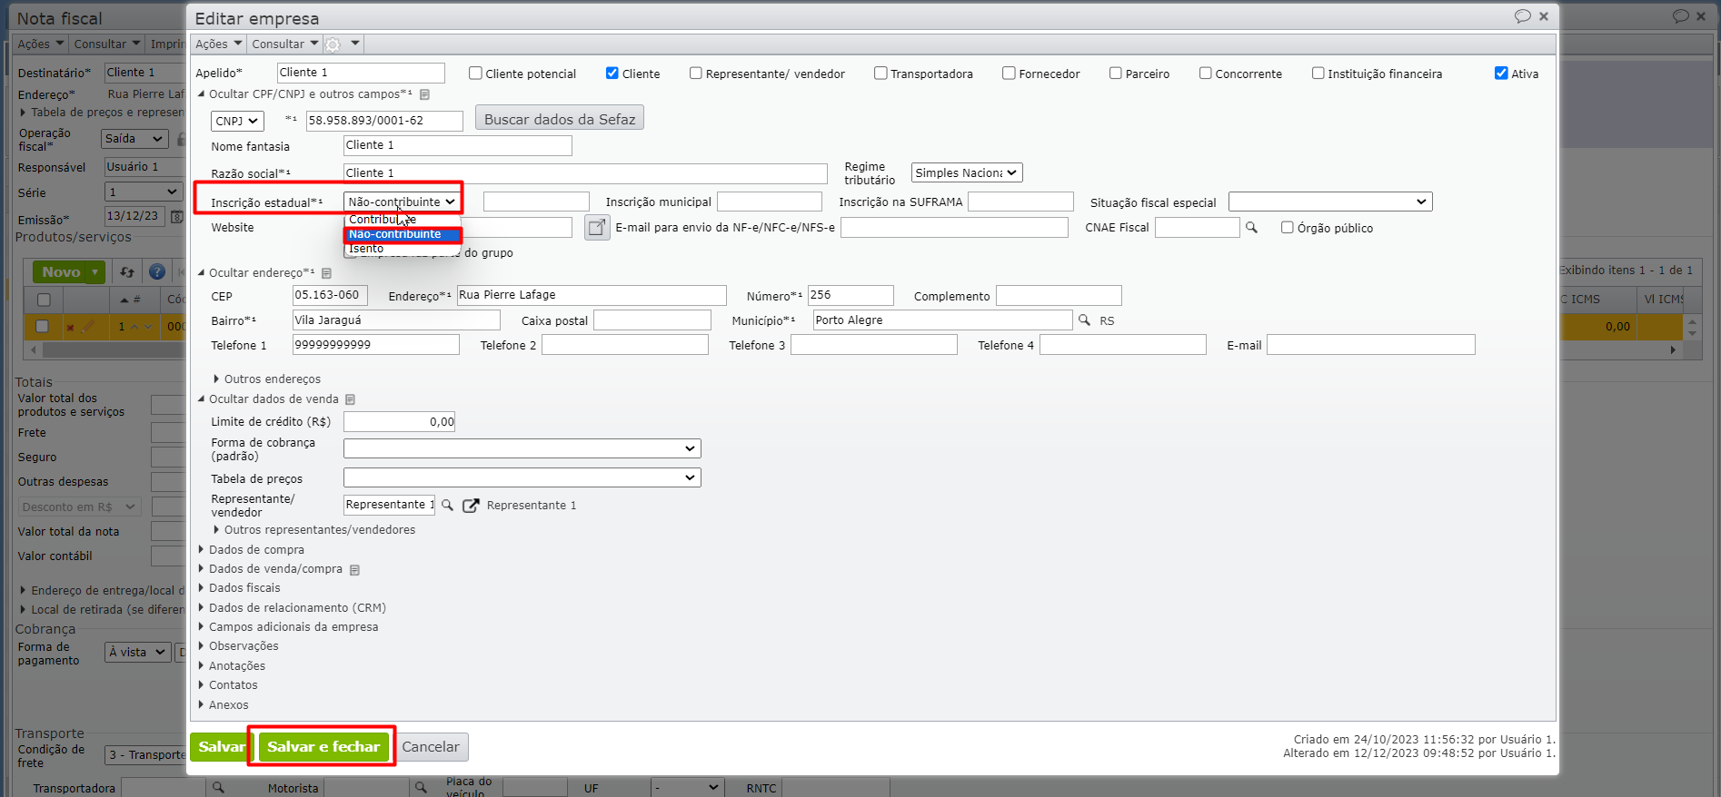
Task: Search Representante/vendedor with magnifier icon
Action: point(447,505)
